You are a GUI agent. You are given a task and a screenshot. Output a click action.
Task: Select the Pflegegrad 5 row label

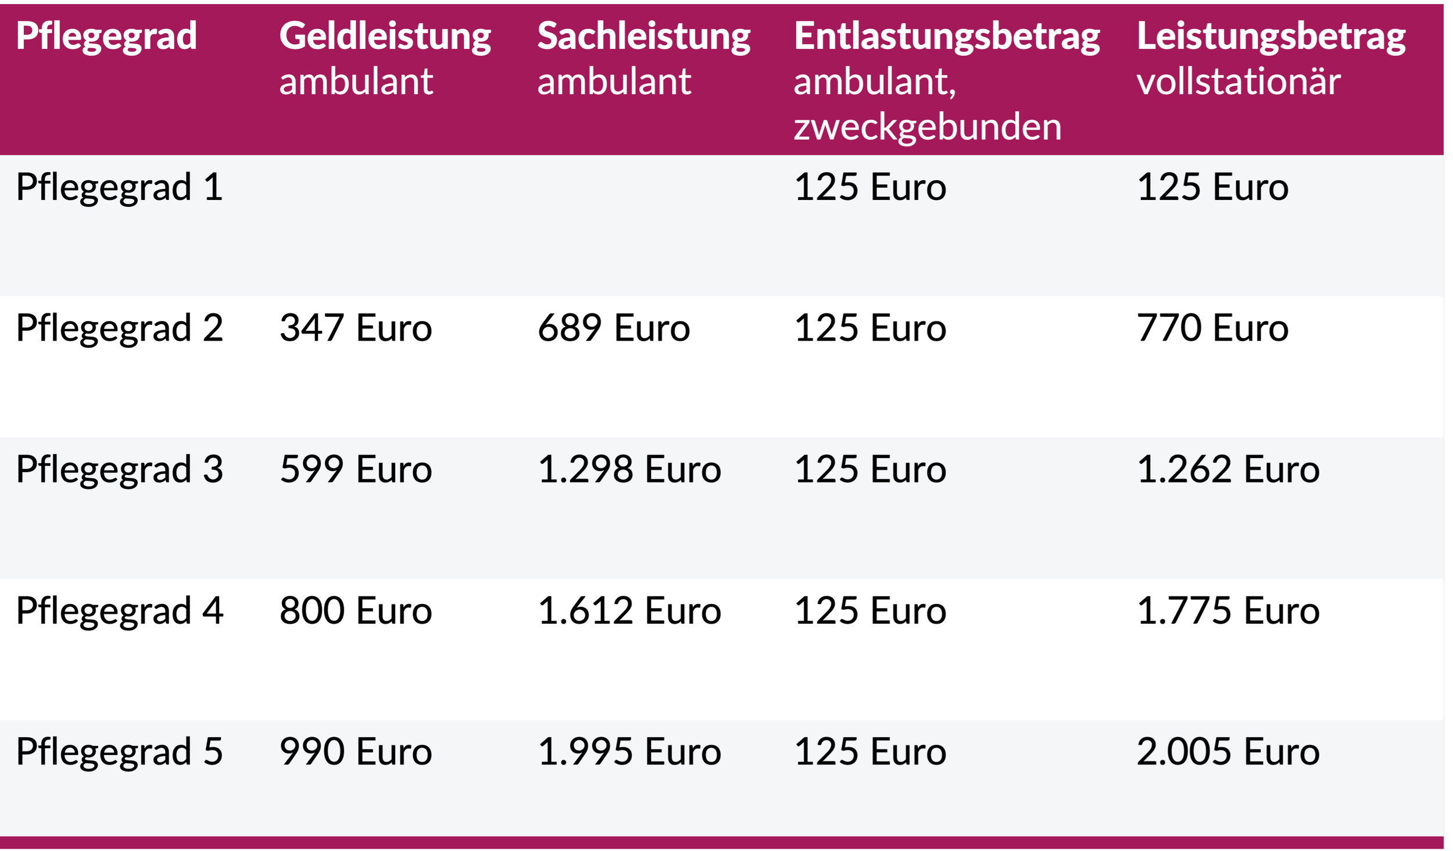tap(119, 753)
